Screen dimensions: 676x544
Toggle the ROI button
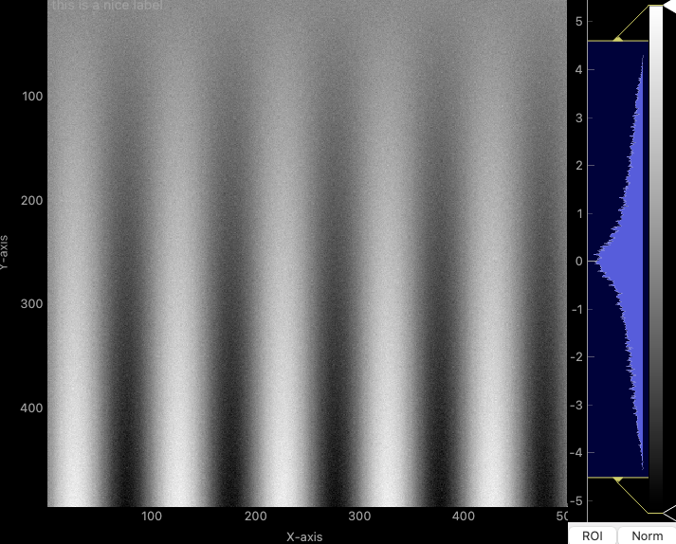pos(592,535)
